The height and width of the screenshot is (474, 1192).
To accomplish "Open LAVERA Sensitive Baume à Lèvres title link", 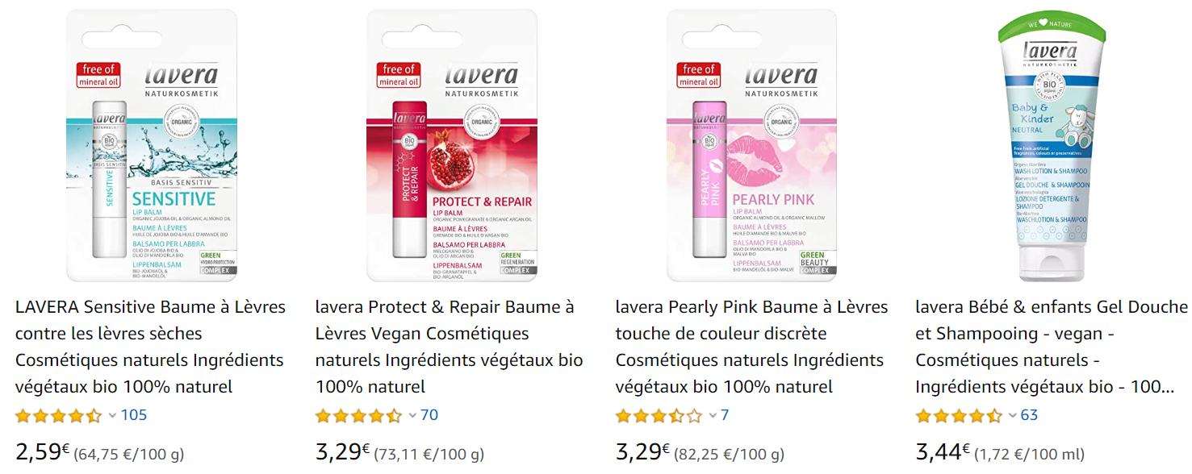I will coord(151,347).
